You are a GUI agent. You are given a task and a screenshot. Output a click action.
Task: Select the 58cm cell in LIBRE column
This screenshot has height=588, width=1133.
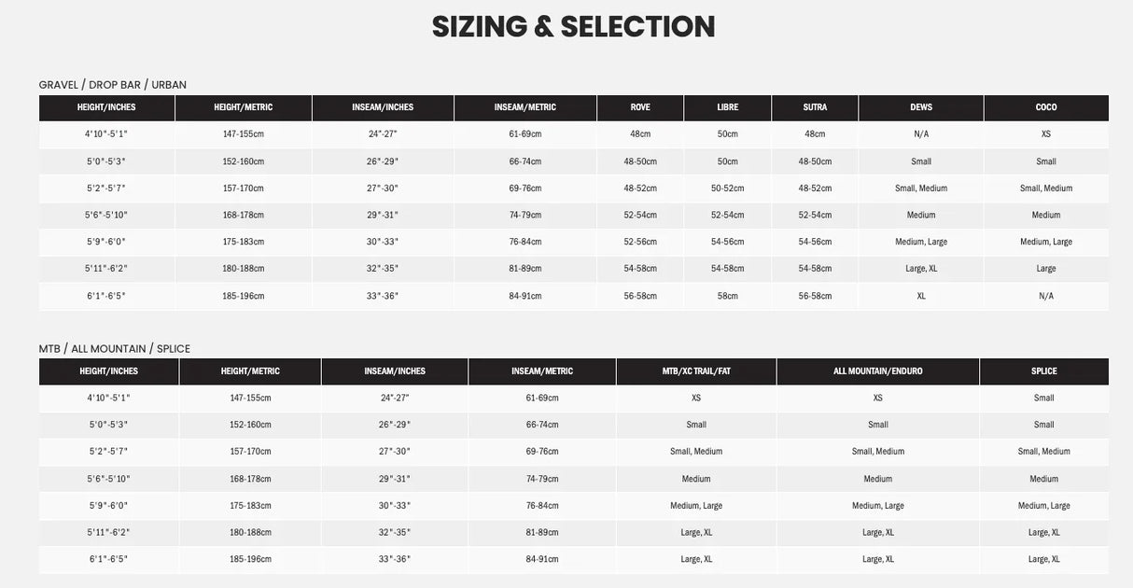click(728, 296)
